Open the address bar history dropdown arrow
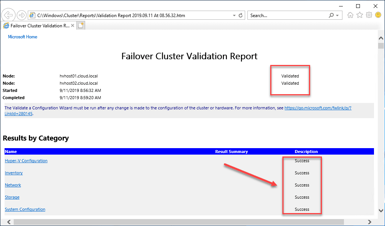 pyautogui.click(x=234, y=15)
